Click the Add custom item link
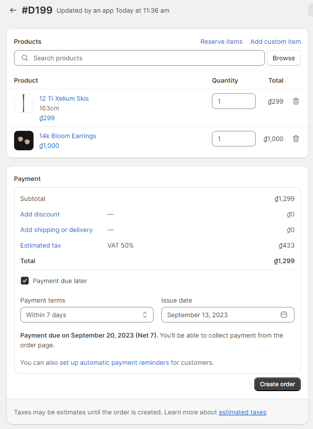Screen dimensions: 313x429 (x=275, y=41)
